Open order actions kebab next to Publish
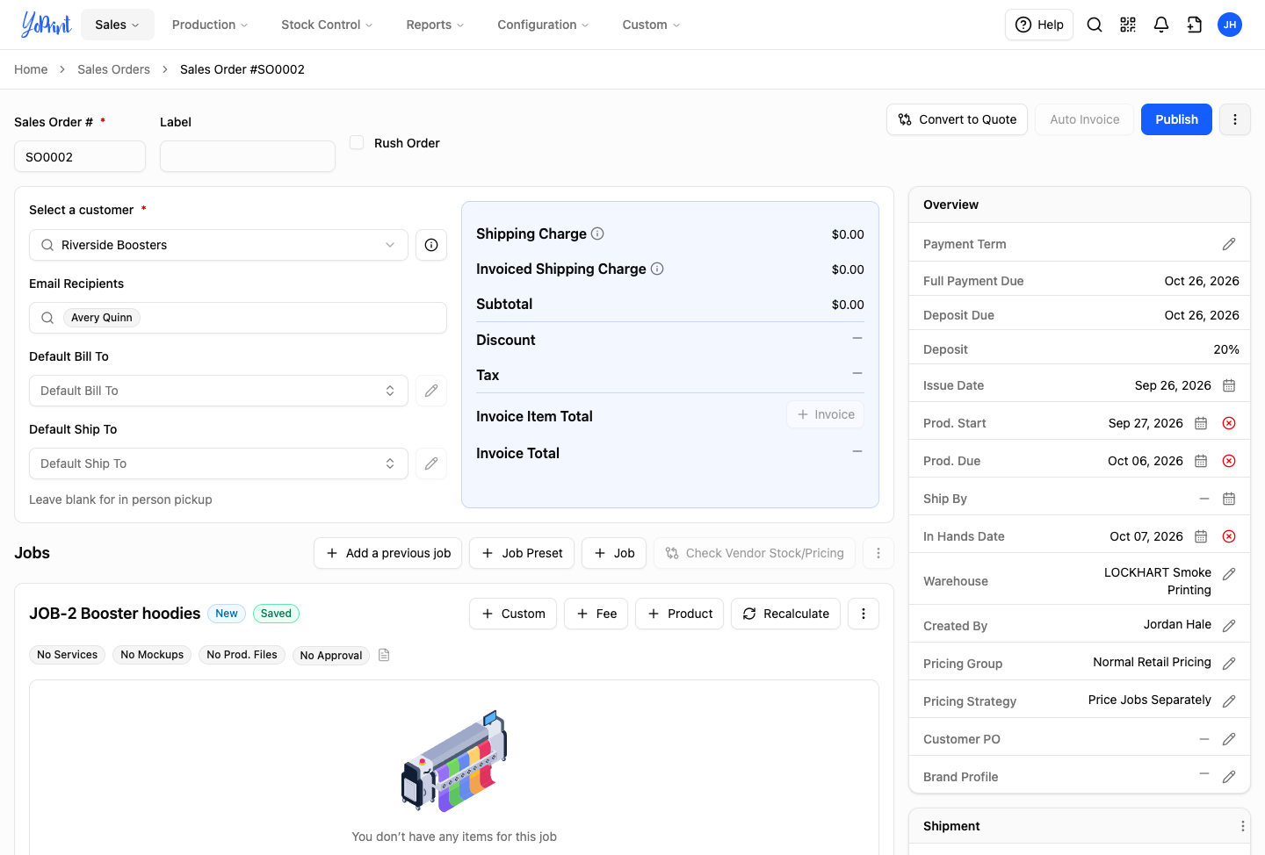The image size is (1265, 855). (x=1235, y=119)
